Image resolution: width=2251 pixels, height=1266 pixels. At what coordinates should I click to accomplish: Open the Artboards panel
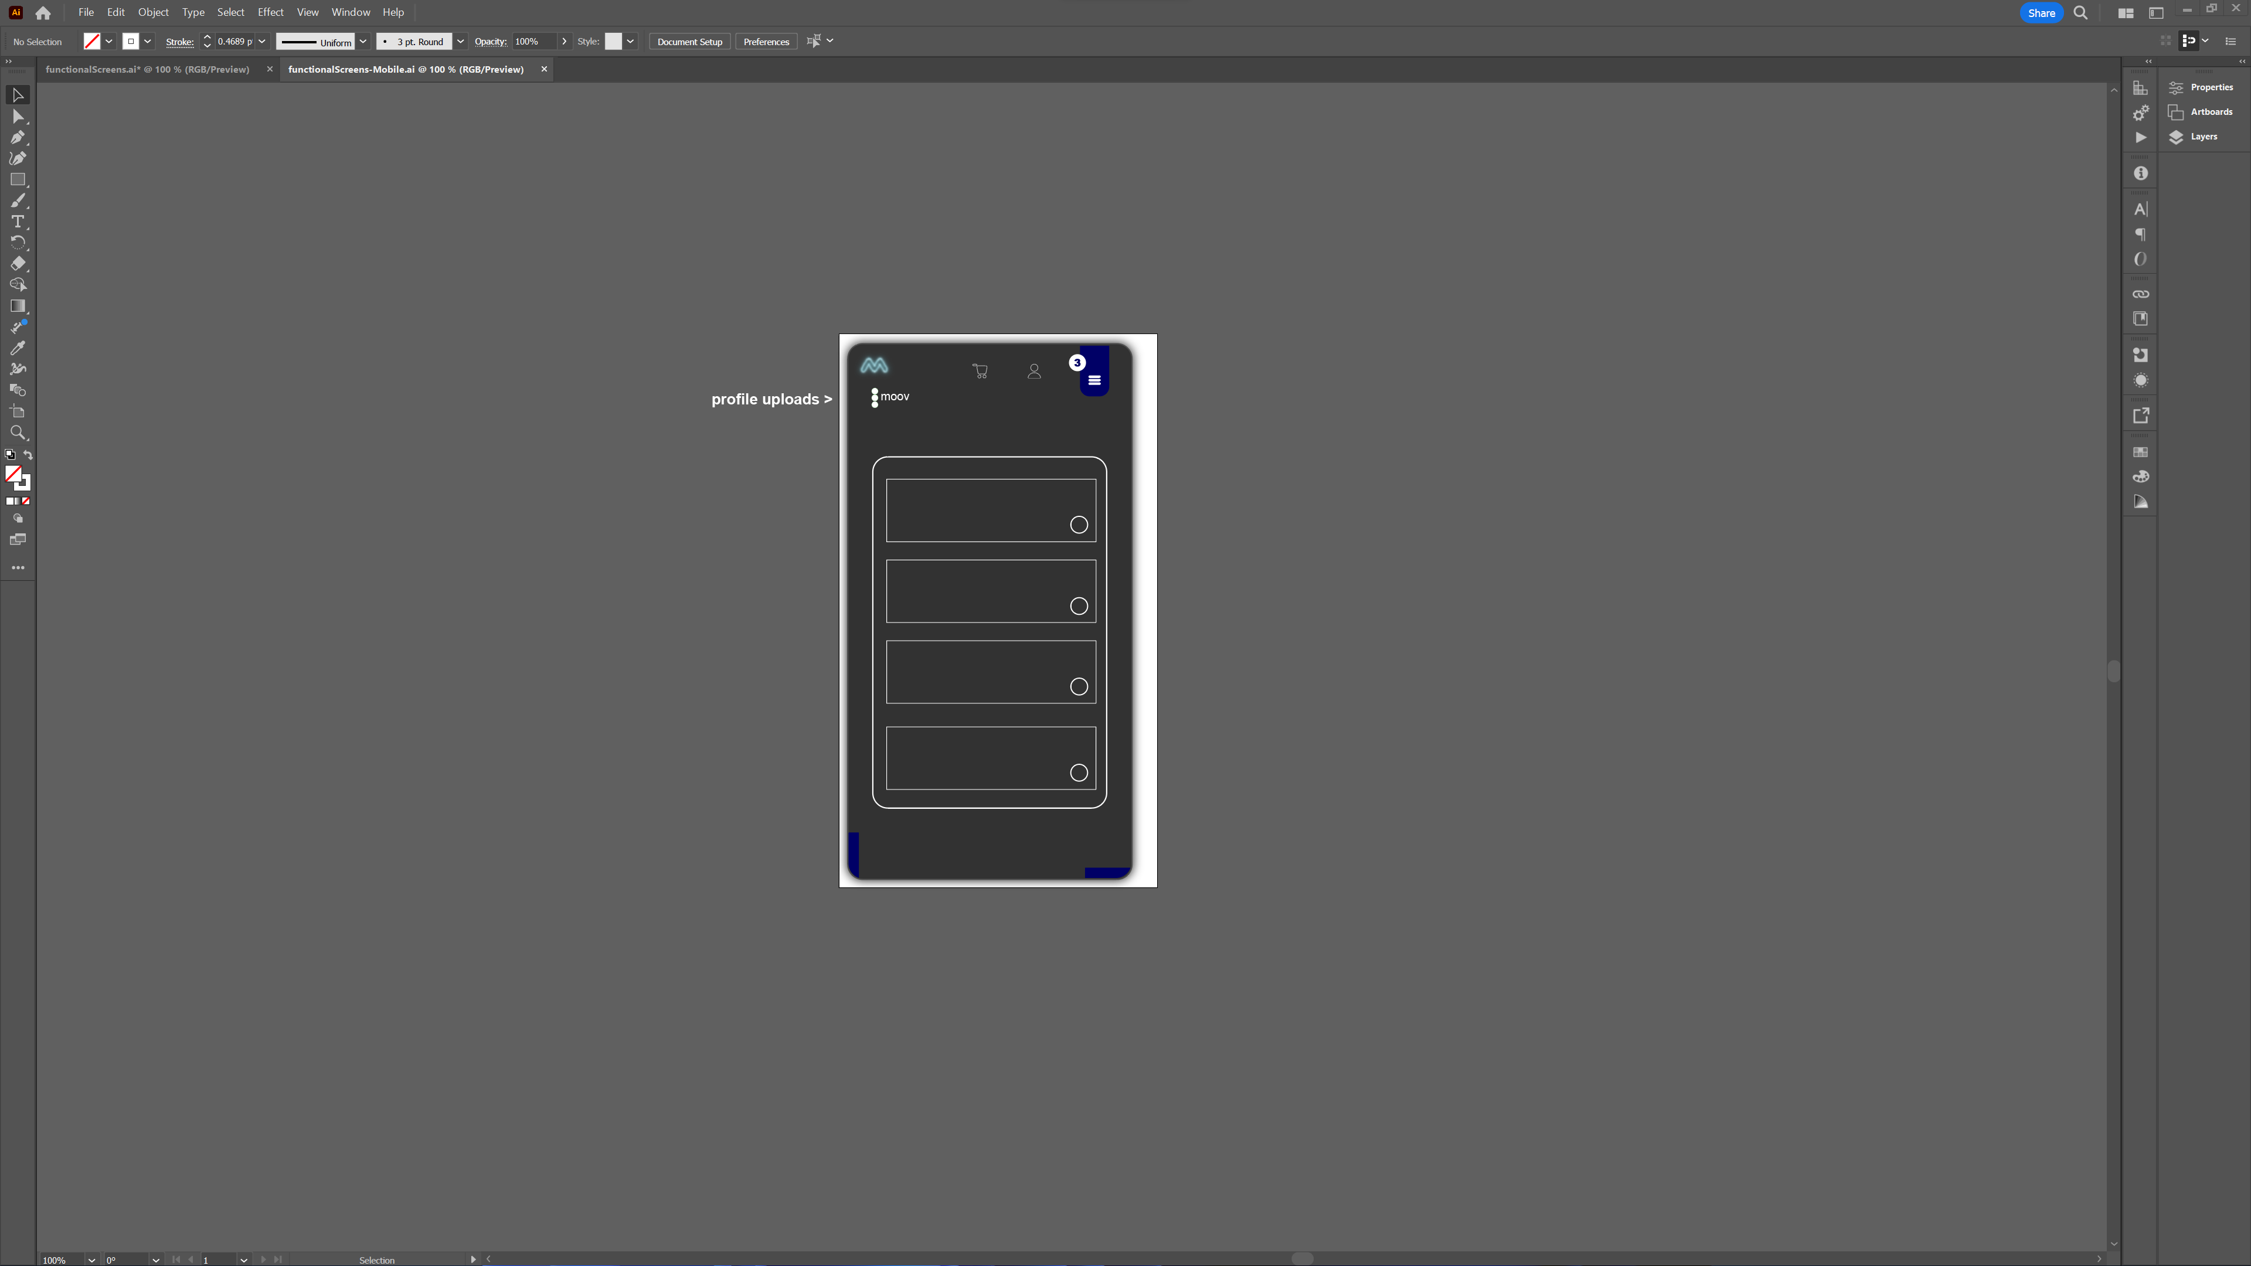(x=2201, y=112)
